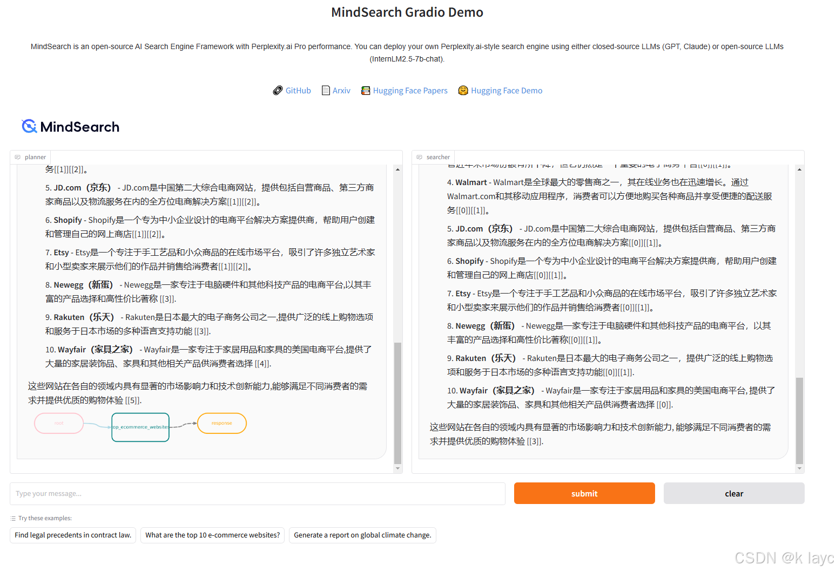The width and height of the screenshot is (836, 572).
Task: Click the searcher panel scrollbar thumb
Action: [800, 421]
